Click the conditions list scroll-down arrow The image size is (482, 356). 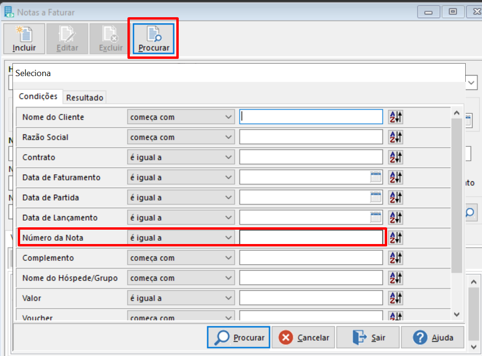[457, 314]
